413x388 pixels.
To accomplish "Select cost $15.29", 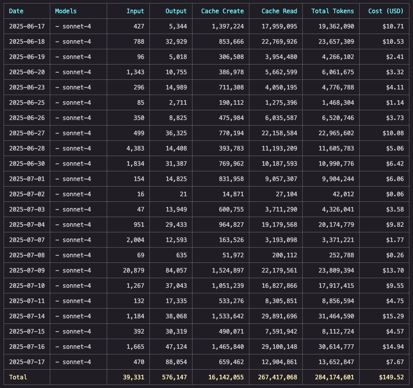I will click(x=393, y=317).
